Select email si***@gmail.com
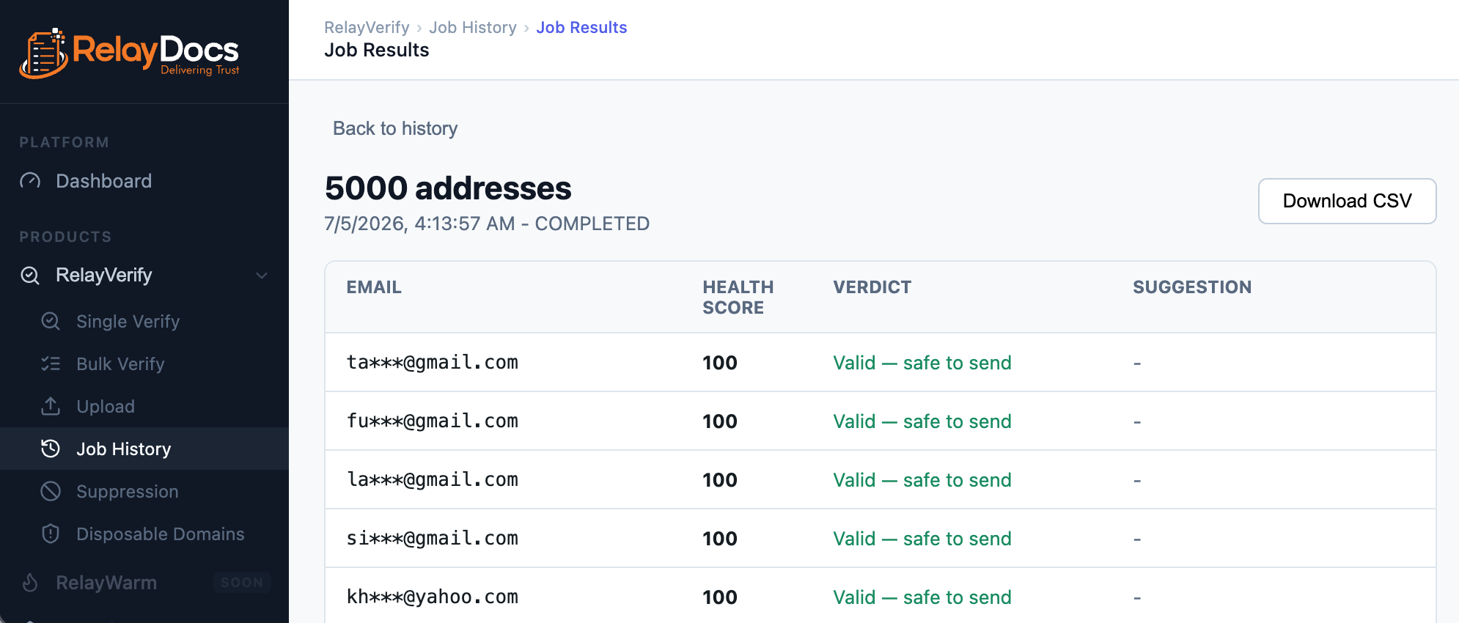The height and width of the screenshot is (623, 1459). pyautogui.click(x=433, y=538)
